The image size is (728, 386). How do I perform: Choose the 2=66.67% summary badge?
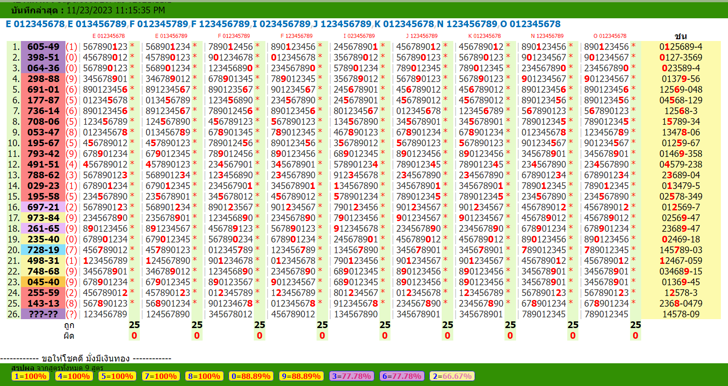click(452, 376)
